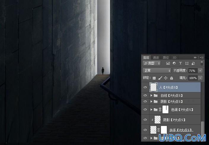The height and width of the screenshot is (145, 209).
Task: Hide the 色调 group
Action: click(x=145, y=109)
